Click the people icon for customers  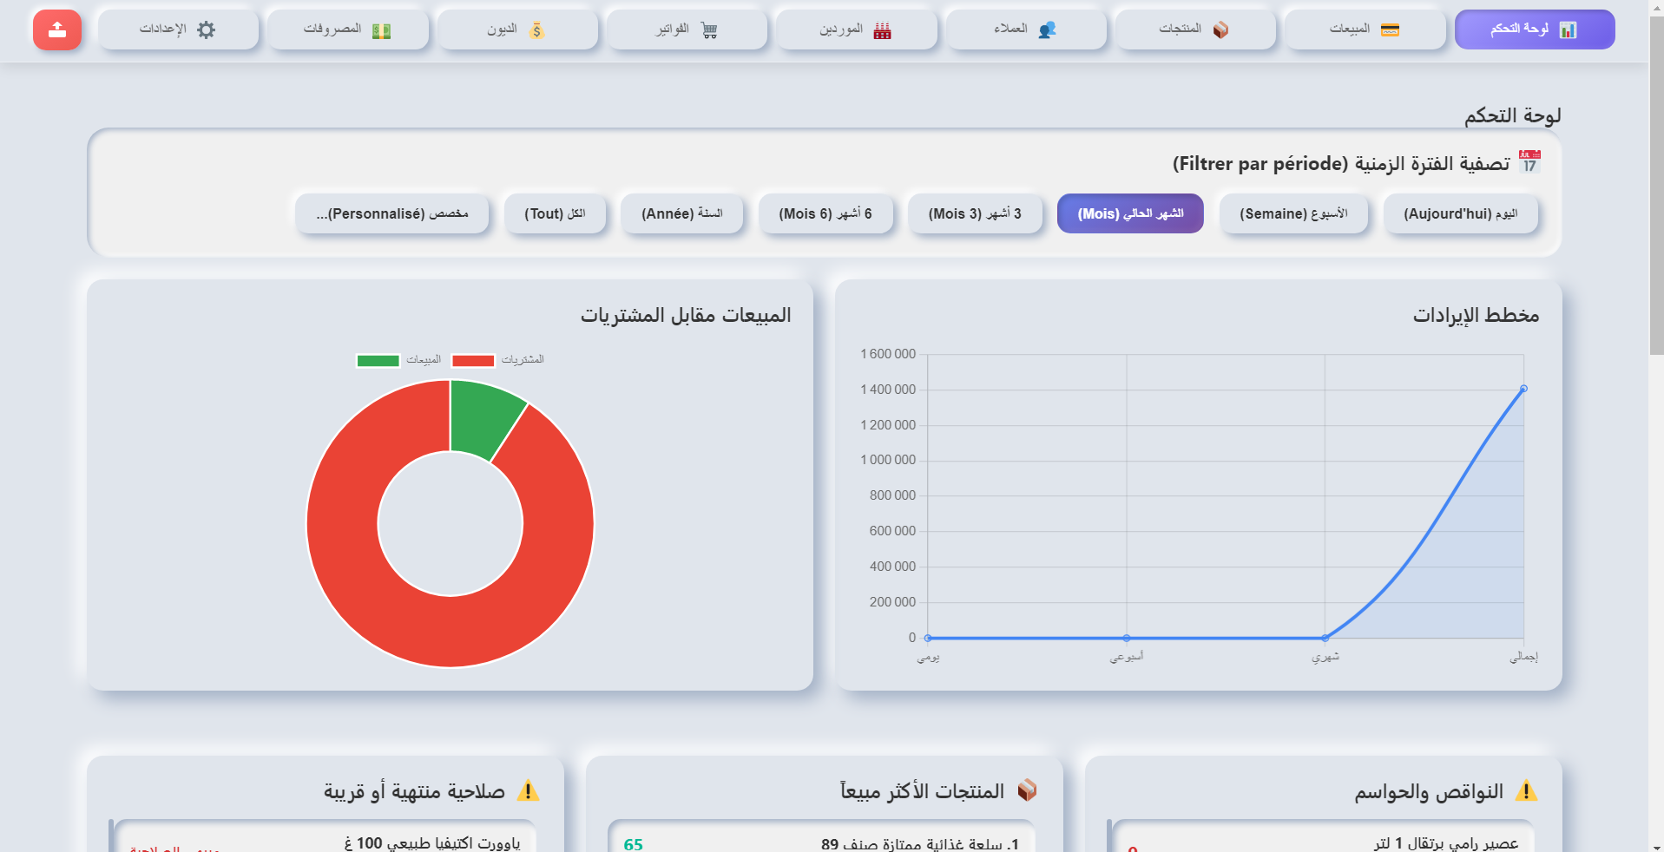pos(1048,30)
